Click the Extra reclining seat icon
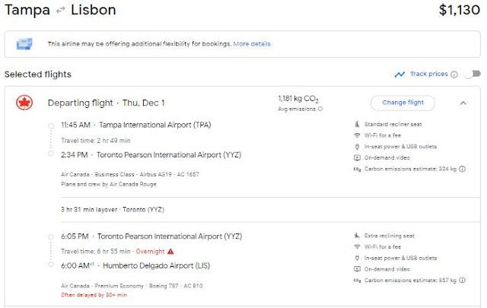The image size is (487, 308). coord(357,237)
